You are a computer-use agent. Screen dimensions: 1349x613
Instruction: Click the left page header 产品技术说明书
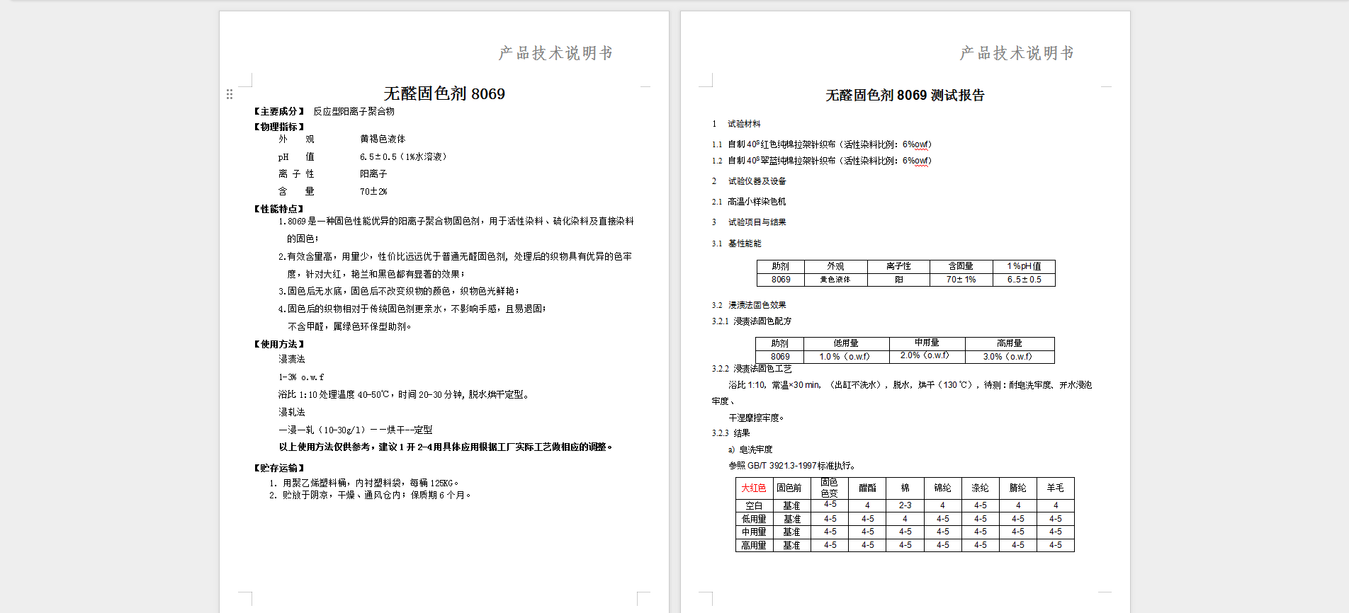click(555, 53)
